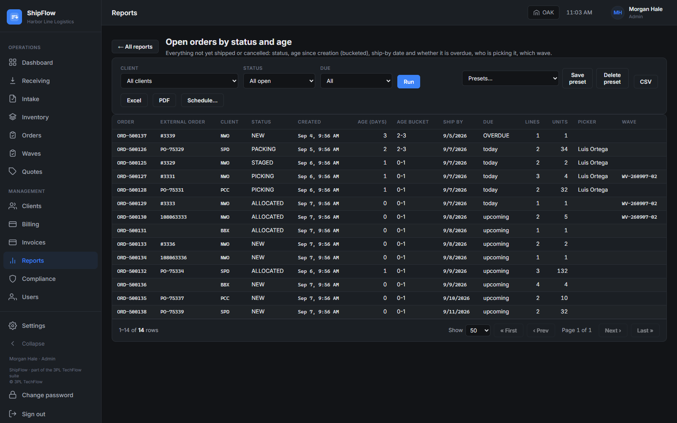
Task: Click wave WV-260907-02 in ORD-500127 row
Action: (639, 176)
